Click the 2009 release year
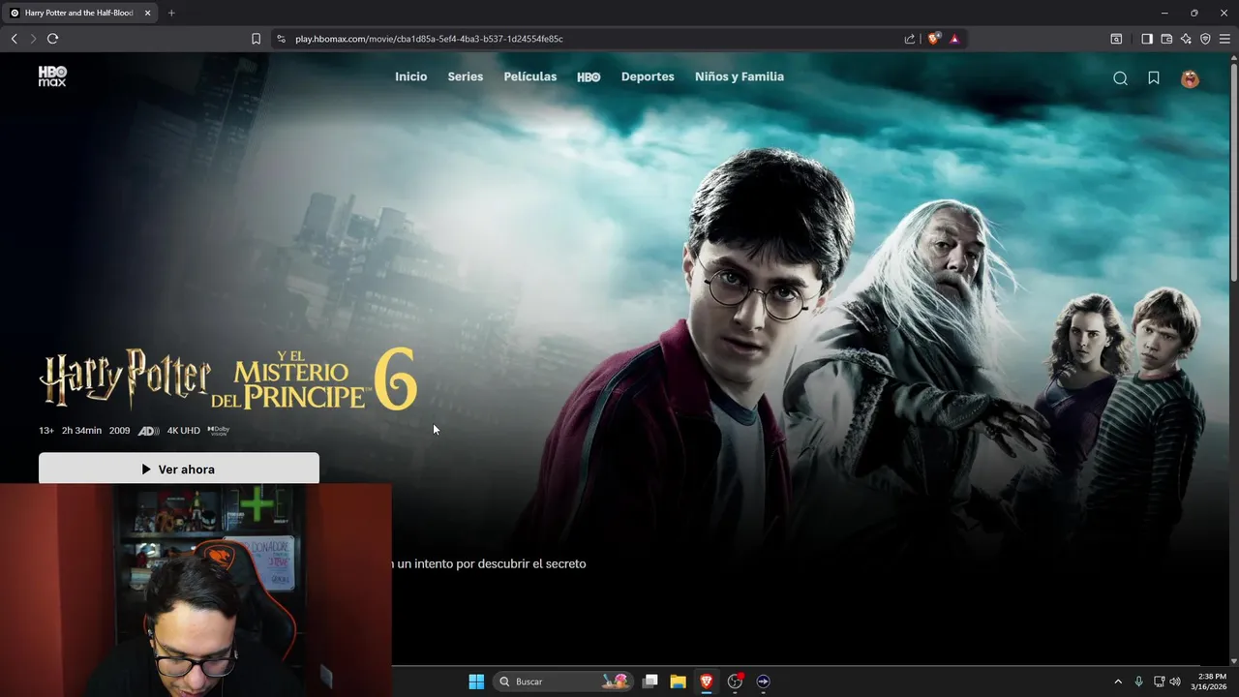The image size is (1239, 697). click(119, 431)
